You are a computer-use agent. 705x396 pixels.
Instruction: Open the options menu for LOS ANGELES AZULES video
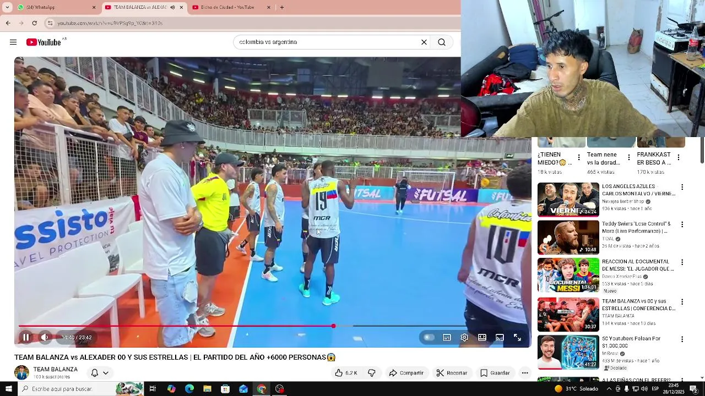pyautogui.click(x=682, y=188)
